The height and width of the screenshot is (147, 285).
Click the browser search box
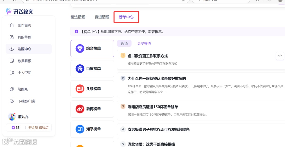point(221,1)
